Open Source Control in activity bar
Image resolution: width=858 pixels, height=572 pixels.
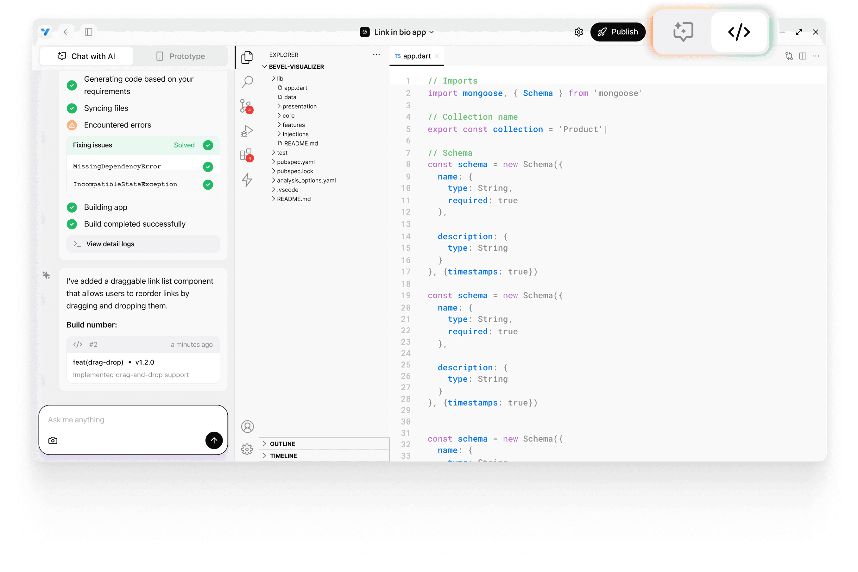coord(247,106)
